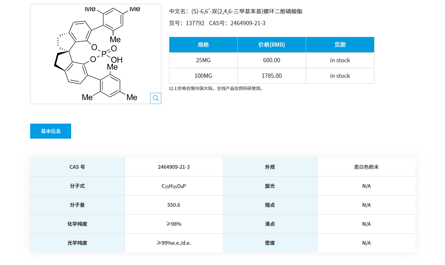This screenshot has height=265, width=445.
Task: Switch to the 基本信息 tab
Action: (50, 131)
